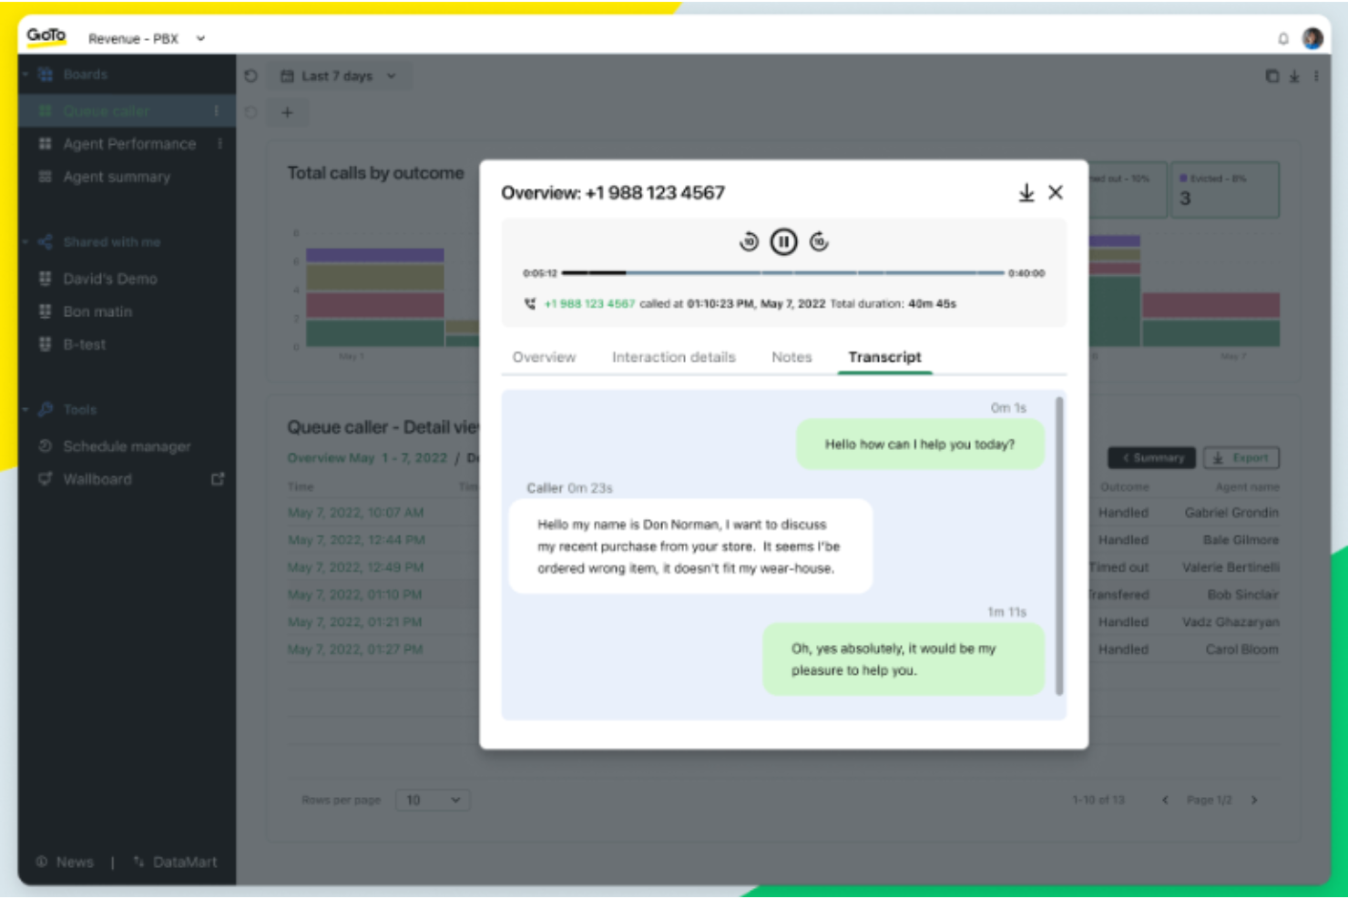
Task: Click the notification bell icon
Action: coord(1285,39)
